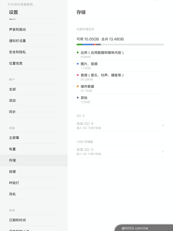Select 全部 under accounts
The image size is (173, 231).
(x=12, y=89)
